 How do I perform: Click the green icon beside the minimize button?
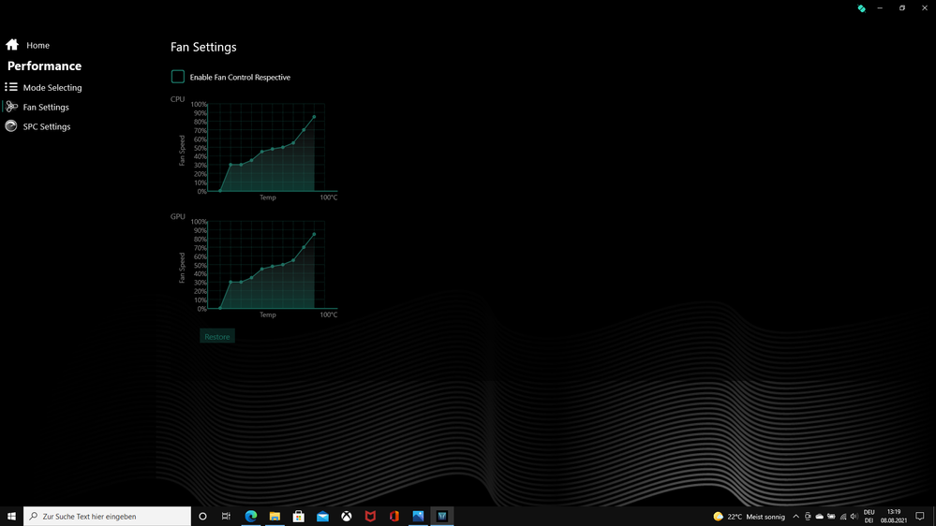861,8
